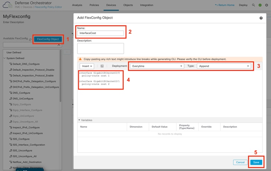Viewport: 271px width, 171px height.
Task: Click the Enter Description text under MyFlexconfig
Action: [13, 22]
